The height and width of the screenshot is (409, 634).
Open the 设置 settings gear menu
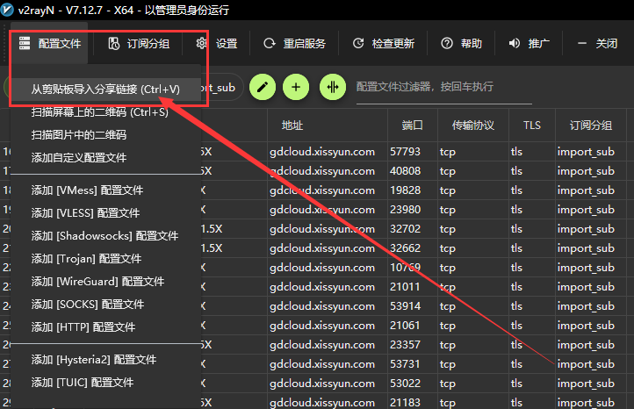coord(216,44)
